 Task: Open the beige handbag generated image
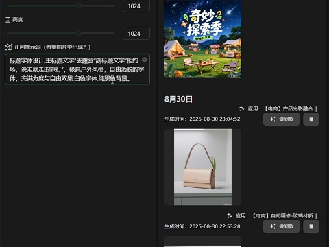203,167
